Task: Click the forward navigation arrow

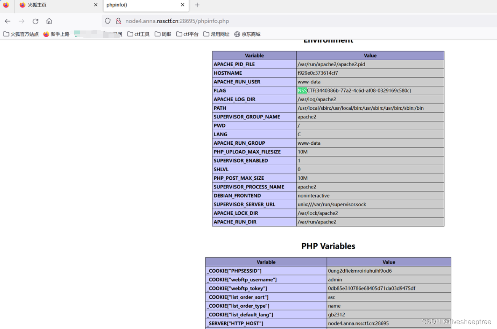Action: [21, 21]
